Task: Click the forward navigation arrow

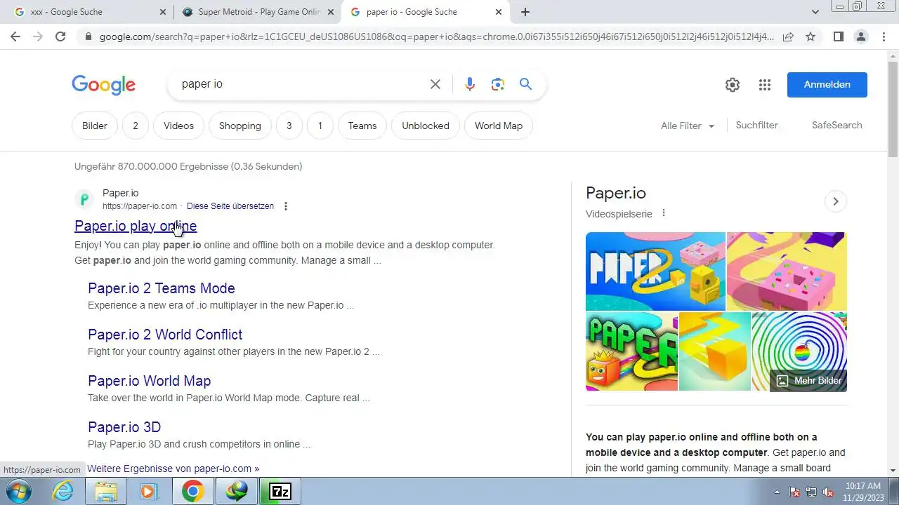Action: tap(38, 36)
